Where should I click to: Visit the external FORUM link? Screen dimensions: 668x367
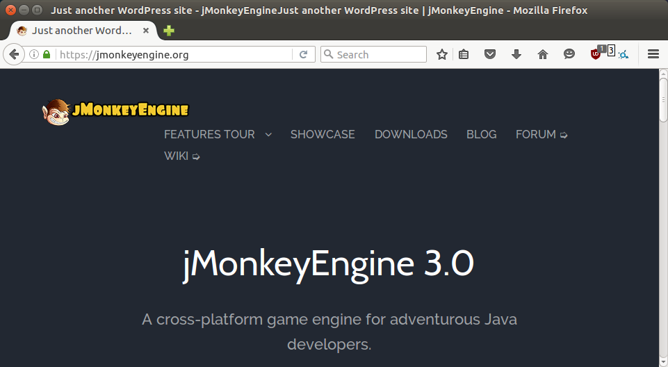click(541, 135)
